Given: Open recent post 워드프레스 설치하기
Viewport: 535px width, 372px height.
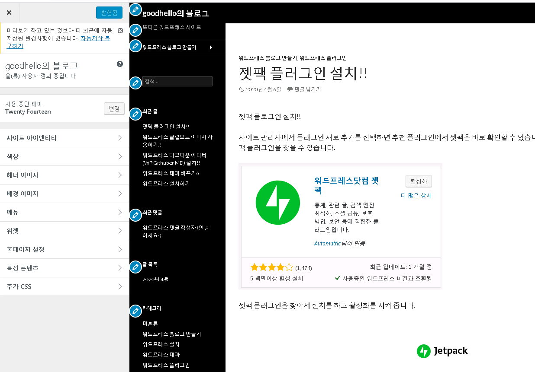Looking at the screenshot, I should point(166,184).
